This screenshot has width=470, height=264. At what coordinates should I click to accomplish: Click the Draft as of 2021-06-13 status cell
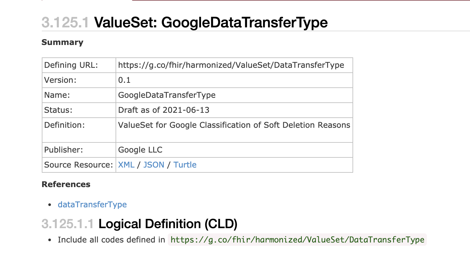pyautogui.click(x=234, y=110)
